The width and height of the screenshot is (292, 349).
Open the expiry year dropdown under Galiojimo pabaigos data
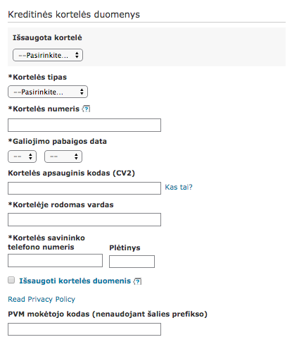click(63, 157)
